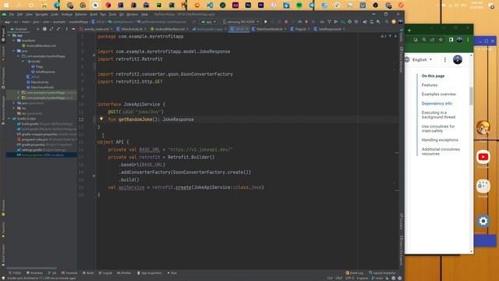Open the three-dot menu beside English on the page

tap(445, 59)
